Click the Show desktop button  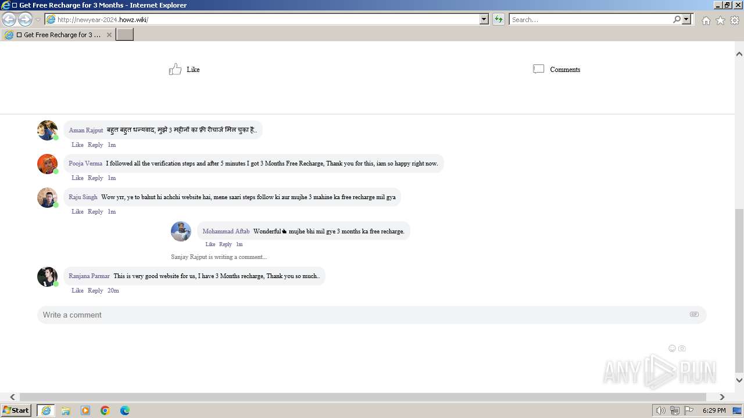(737, 410)
